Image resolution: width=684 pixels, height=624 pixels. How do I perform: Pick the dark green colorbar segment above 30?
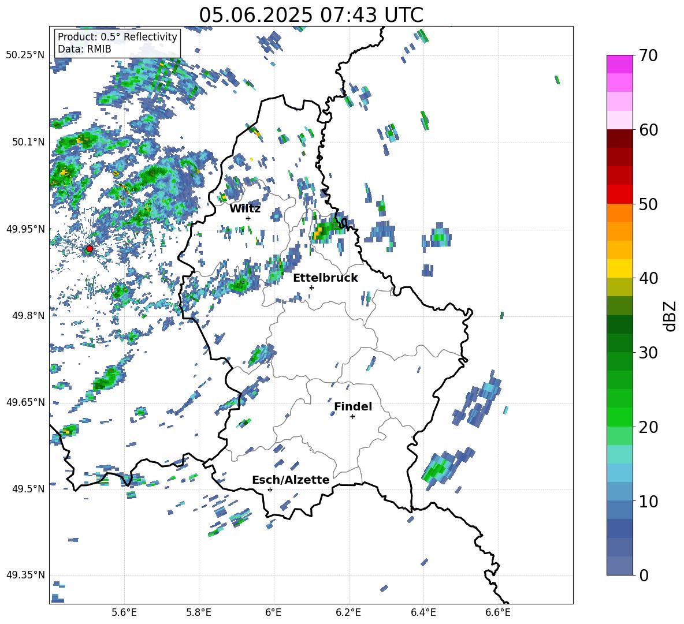pos(620,343)
